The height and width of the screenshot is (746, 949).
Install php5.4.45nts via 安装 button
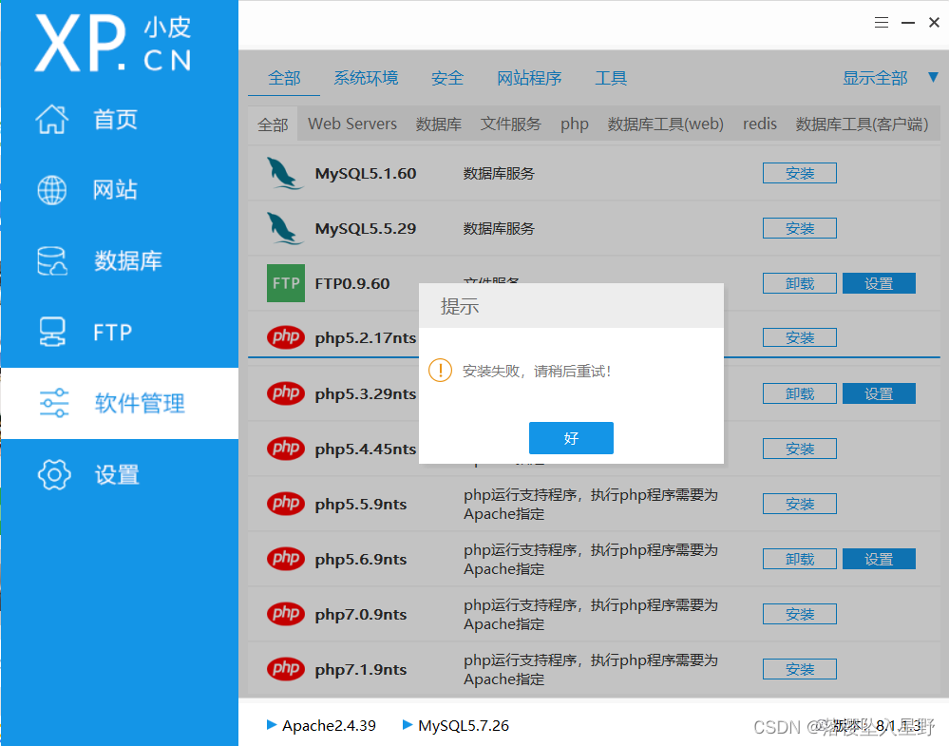click(x=800, y=449)
